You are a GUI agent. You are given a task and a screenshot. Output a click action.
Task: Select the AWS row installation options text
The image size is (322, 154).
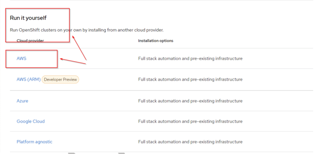click(190, 58)
